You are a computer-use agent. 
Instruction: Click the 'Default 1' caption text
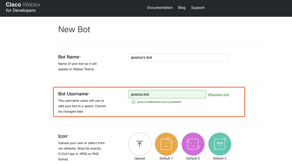click(166, 159)
